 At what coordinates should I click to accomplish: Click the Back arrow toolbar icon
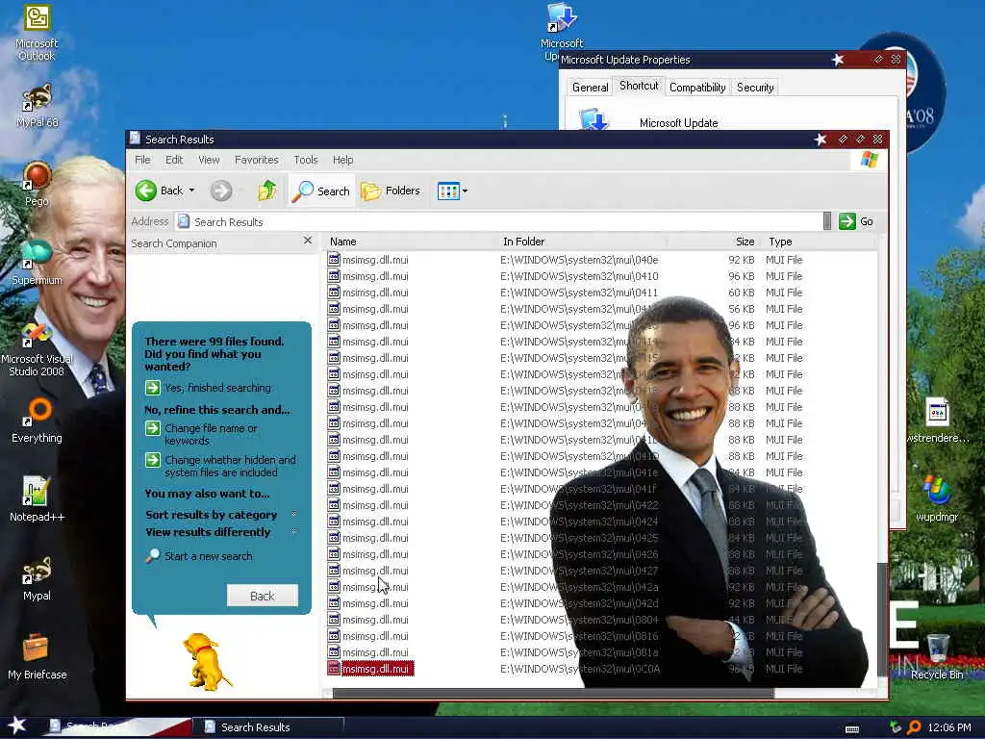146,191
